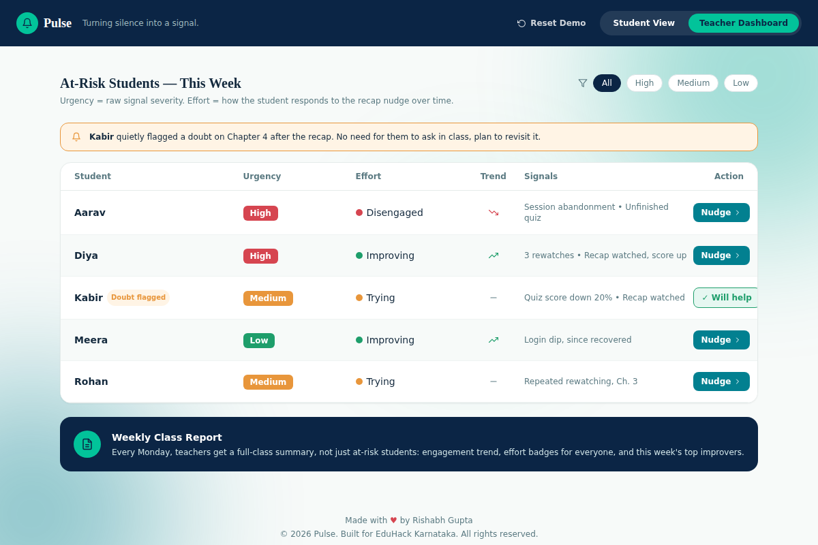Image resolution: width=818 pixels, height=545 pixels.
Task: Click the red dot beside Disengaged
Action: point(359,213)
